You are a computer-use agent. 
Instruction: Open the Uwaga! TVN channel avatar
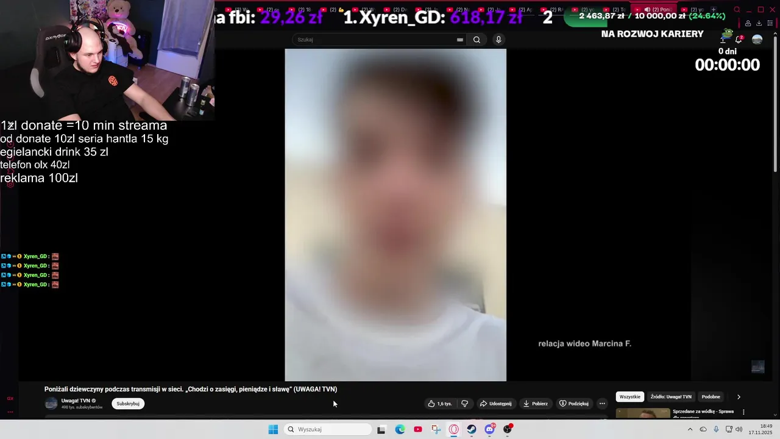[x=51, y=404]
